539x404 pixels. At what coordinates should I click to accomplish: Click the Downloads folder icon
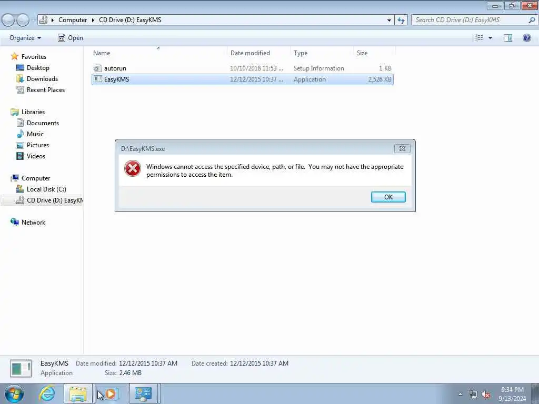point(20,79)
